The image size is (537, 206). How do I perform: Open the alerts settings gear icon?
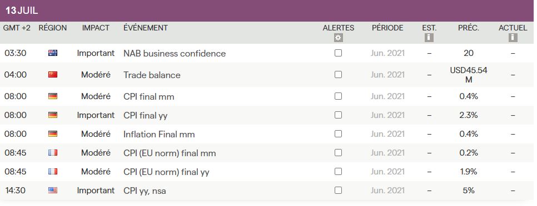338,38
